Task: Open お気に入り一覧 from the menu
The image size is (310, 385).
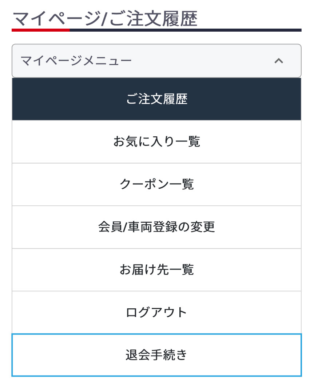Action: click(x=156, y=141)
